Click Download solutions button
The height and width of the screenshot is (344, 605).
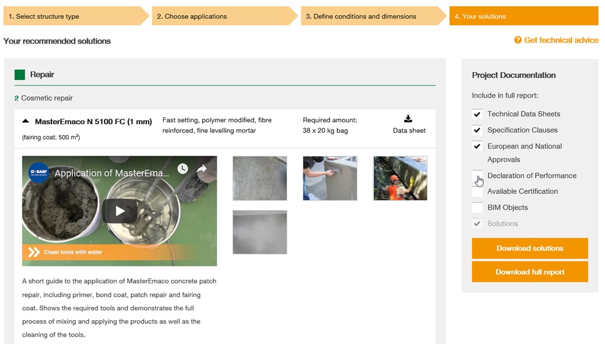[530, 248]
